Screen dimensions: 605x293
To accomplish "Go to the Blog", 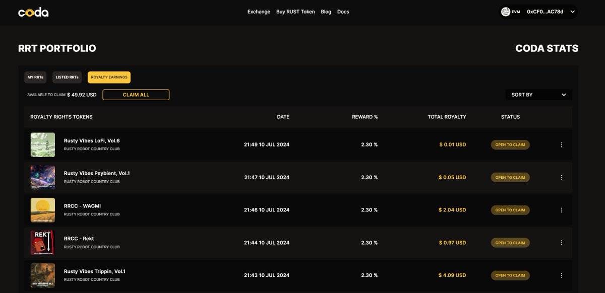I will click(x=326, y=12).
